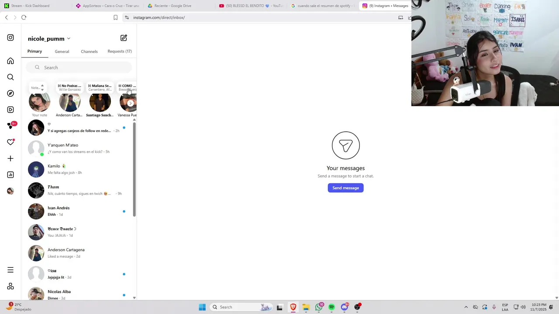The height and width of the screenshot is (314, 559).
Task: Open Notifications heart icon
Action: [11, 142]
